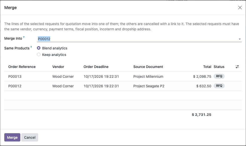The height and width of the screenshot is (146, 246).
Task: Click the order deadline in the Project Millennium row
Action: point(101,77)
